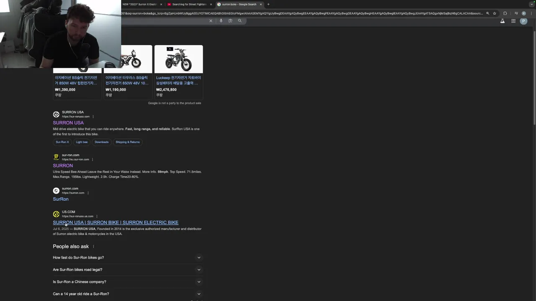
Task: Select the surron boke Google Search tab
Action: pos(239,4)
